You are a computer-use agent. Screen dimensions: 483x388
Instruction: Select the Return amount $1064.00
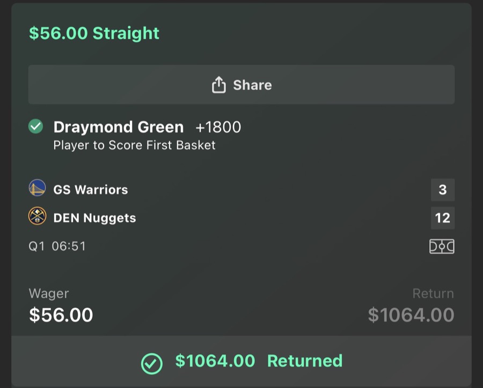click(412, 315)
